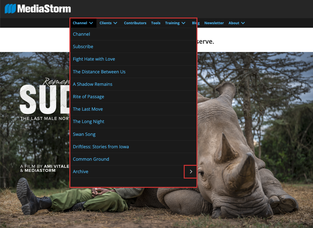Click the MediaStorm logo
Image resolution: width=313 pixels, height=228 pixels.
(38, 9)
